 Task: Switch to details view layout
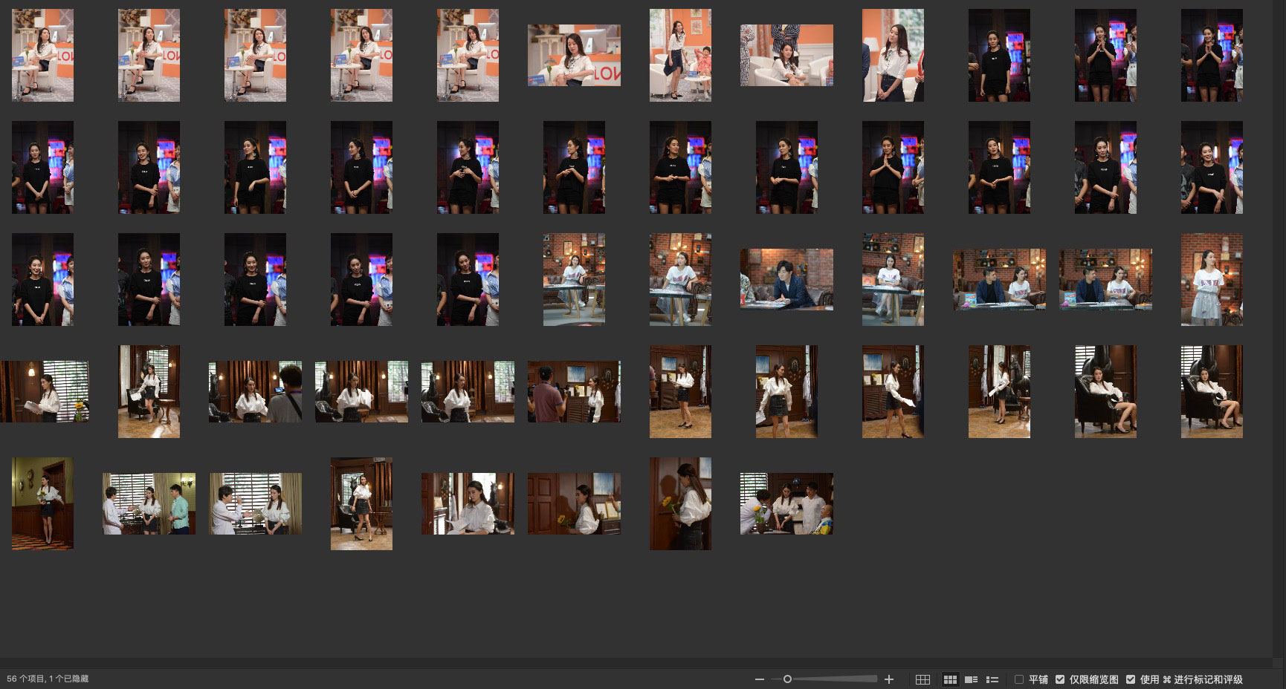(971, 679)
